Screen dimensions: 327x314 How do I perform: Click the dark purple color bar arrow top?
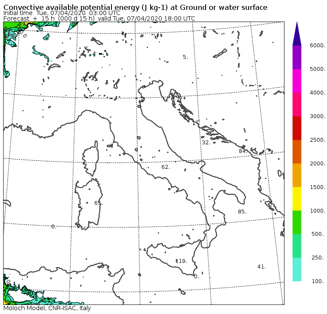(297, 34)
